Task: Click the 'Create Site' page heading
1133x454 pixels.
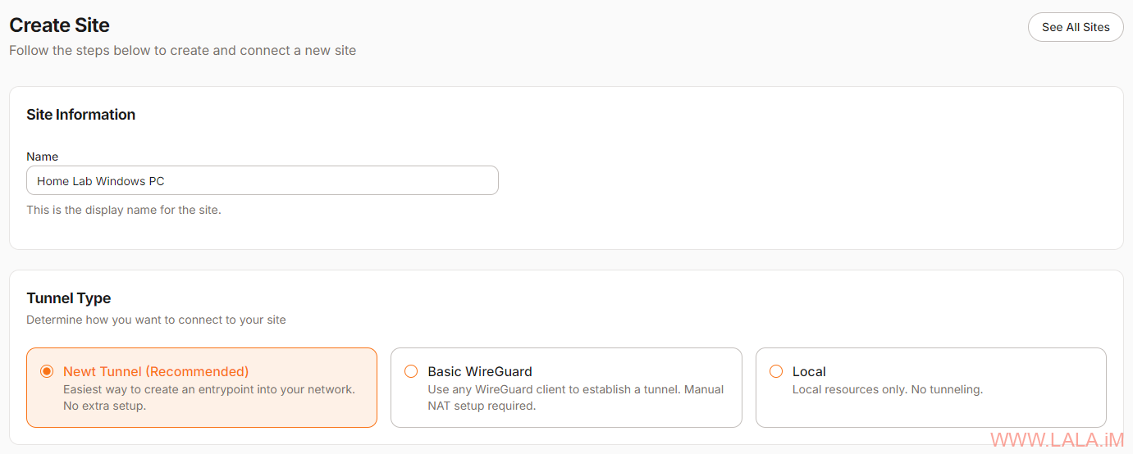Action: click(59, 25)
